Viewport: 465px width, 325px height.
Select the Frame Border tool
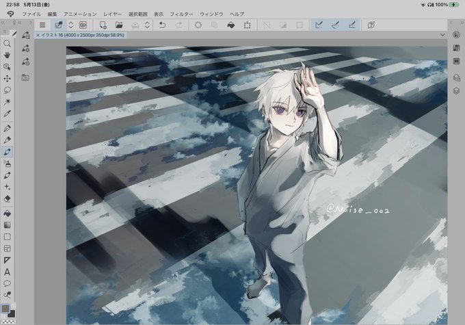[x=7, y=248]
